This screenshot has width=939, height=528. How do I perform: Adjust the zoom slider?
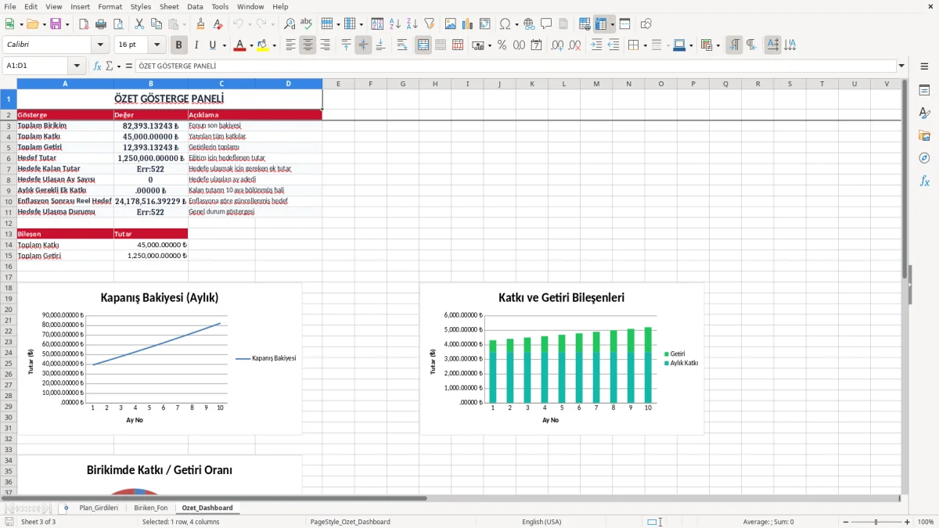[x=876, y=522]
